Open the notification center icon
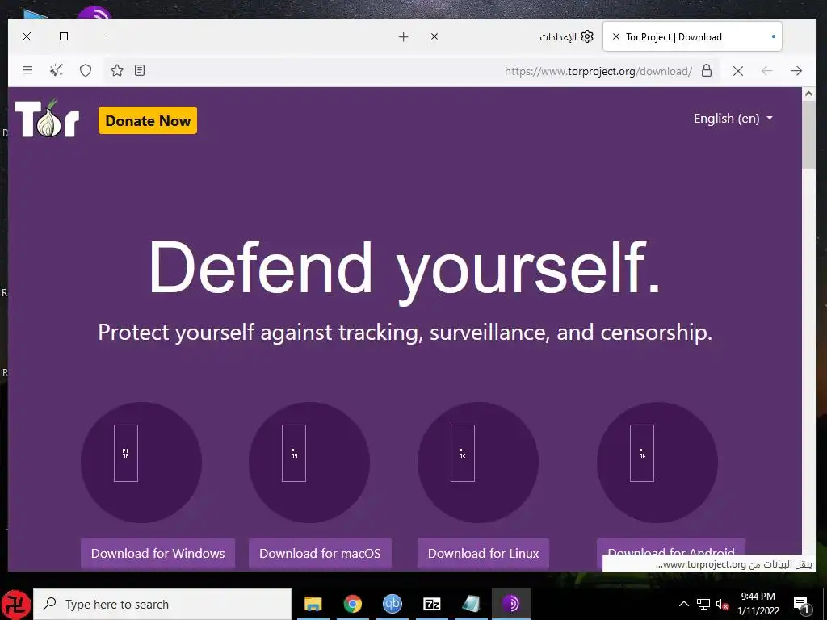Viewport: 827px width, 620px height. pyautogui.click(x=801, y=605)
